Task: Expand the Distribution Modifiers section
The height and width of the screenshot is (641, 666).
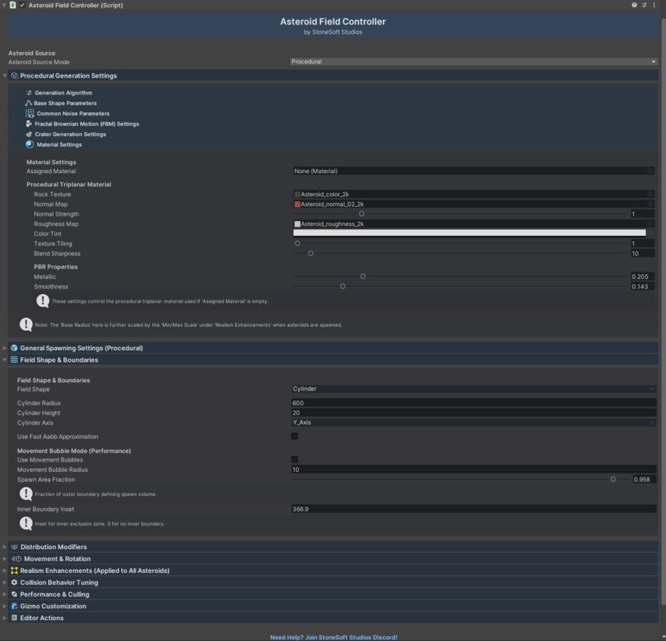Action: [5, 546]
